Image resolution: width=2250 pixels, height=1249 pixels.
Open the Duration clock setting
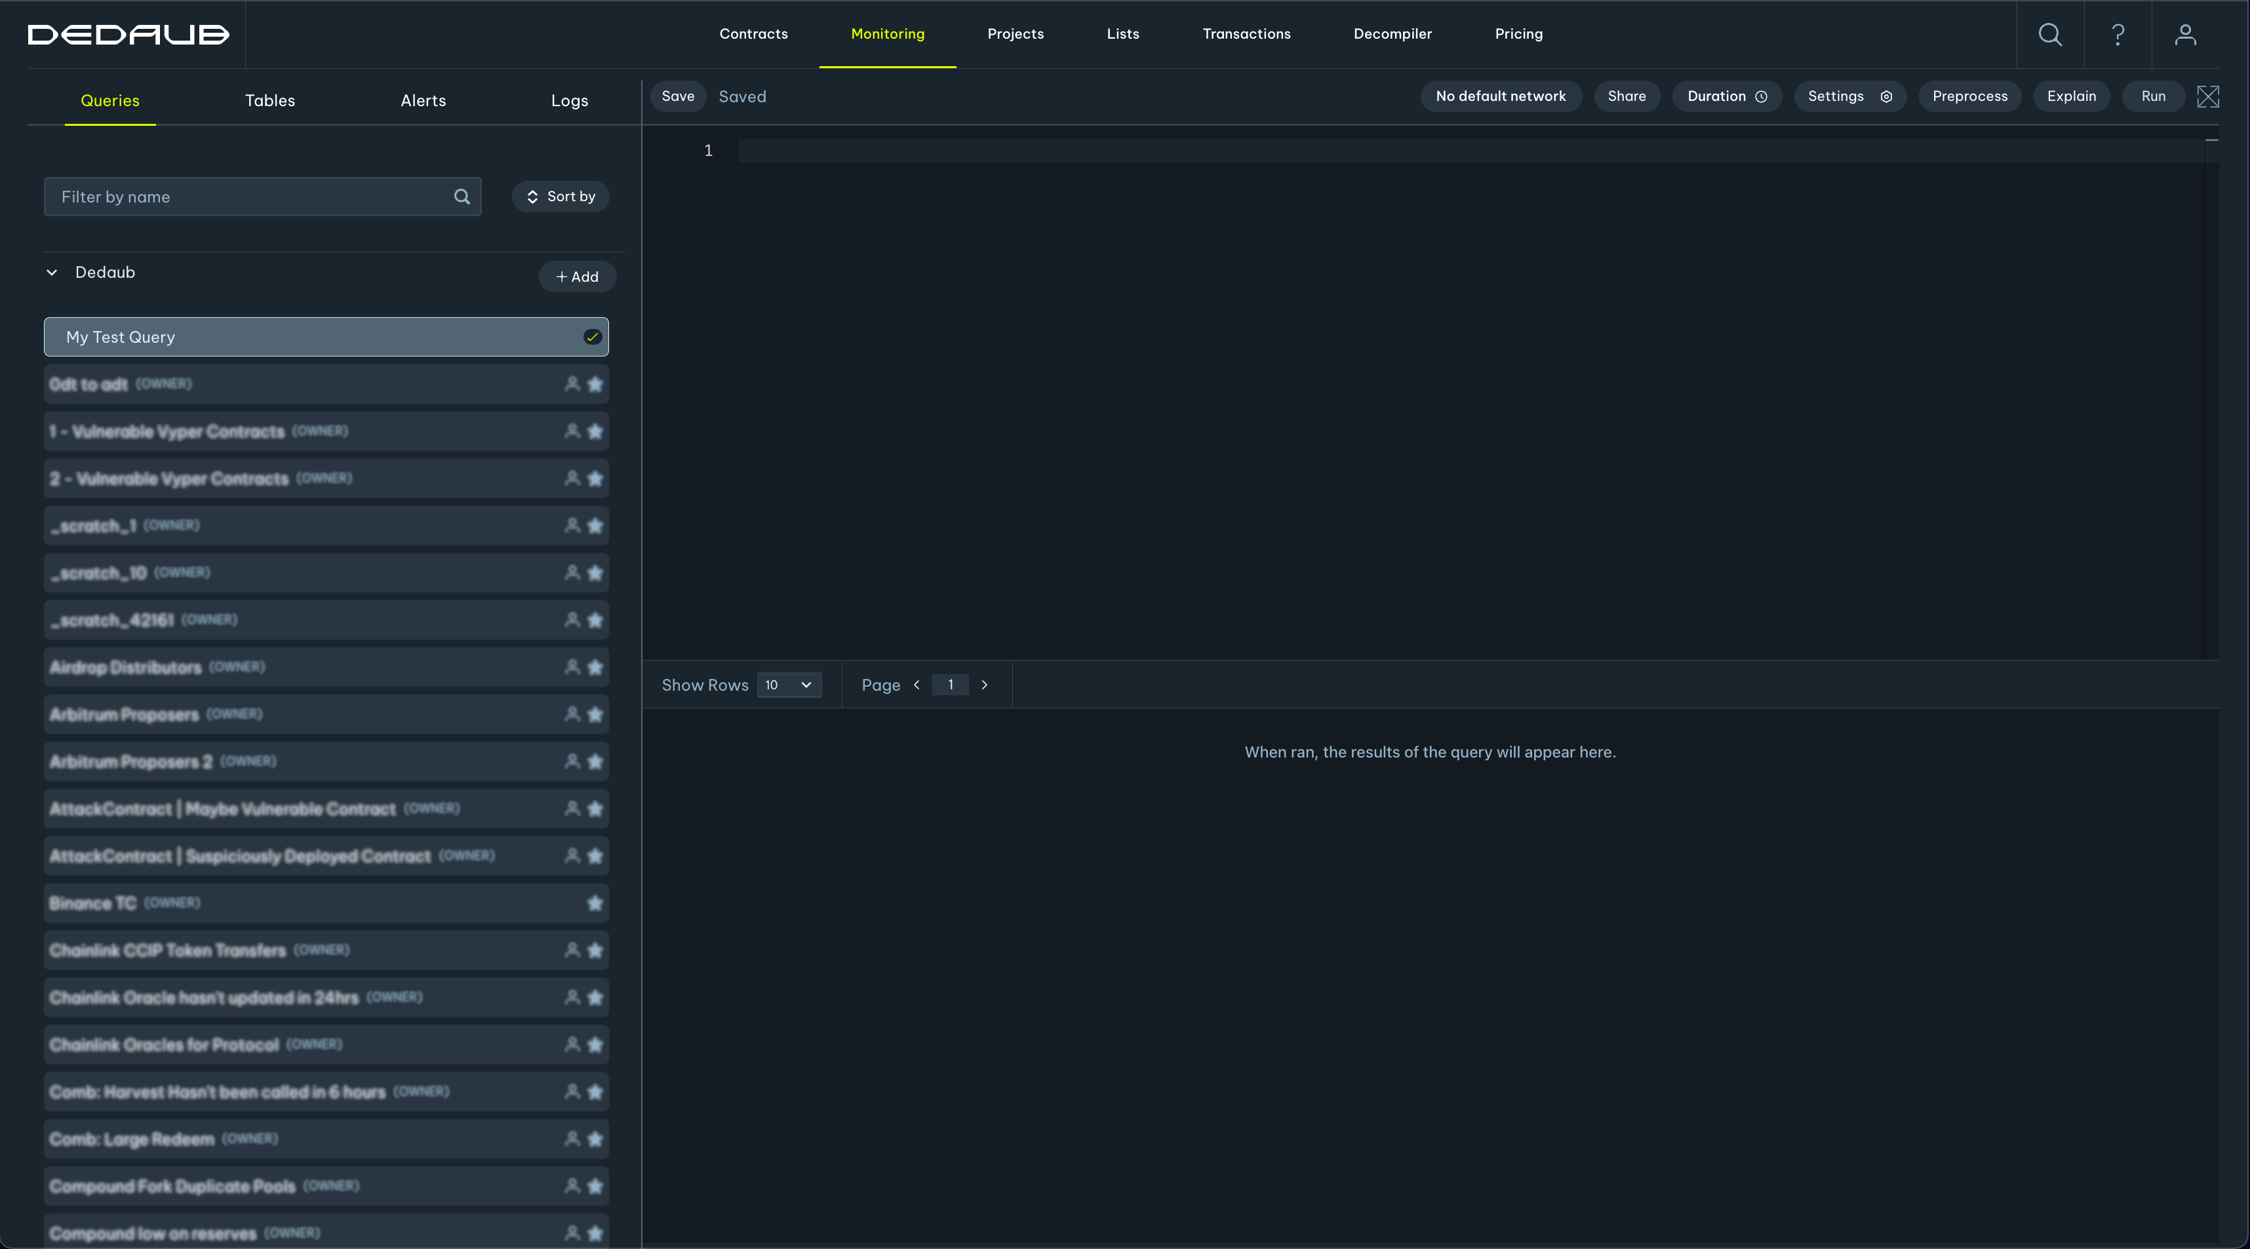1726,96
